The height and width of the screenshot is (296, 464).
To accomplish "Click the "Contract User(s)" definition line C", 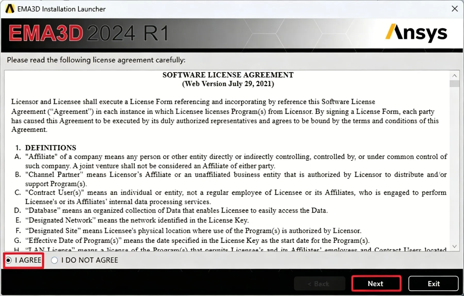I will 230,197.
